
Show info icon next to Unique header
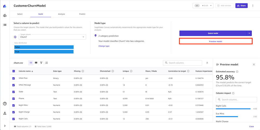click(131, 71)
